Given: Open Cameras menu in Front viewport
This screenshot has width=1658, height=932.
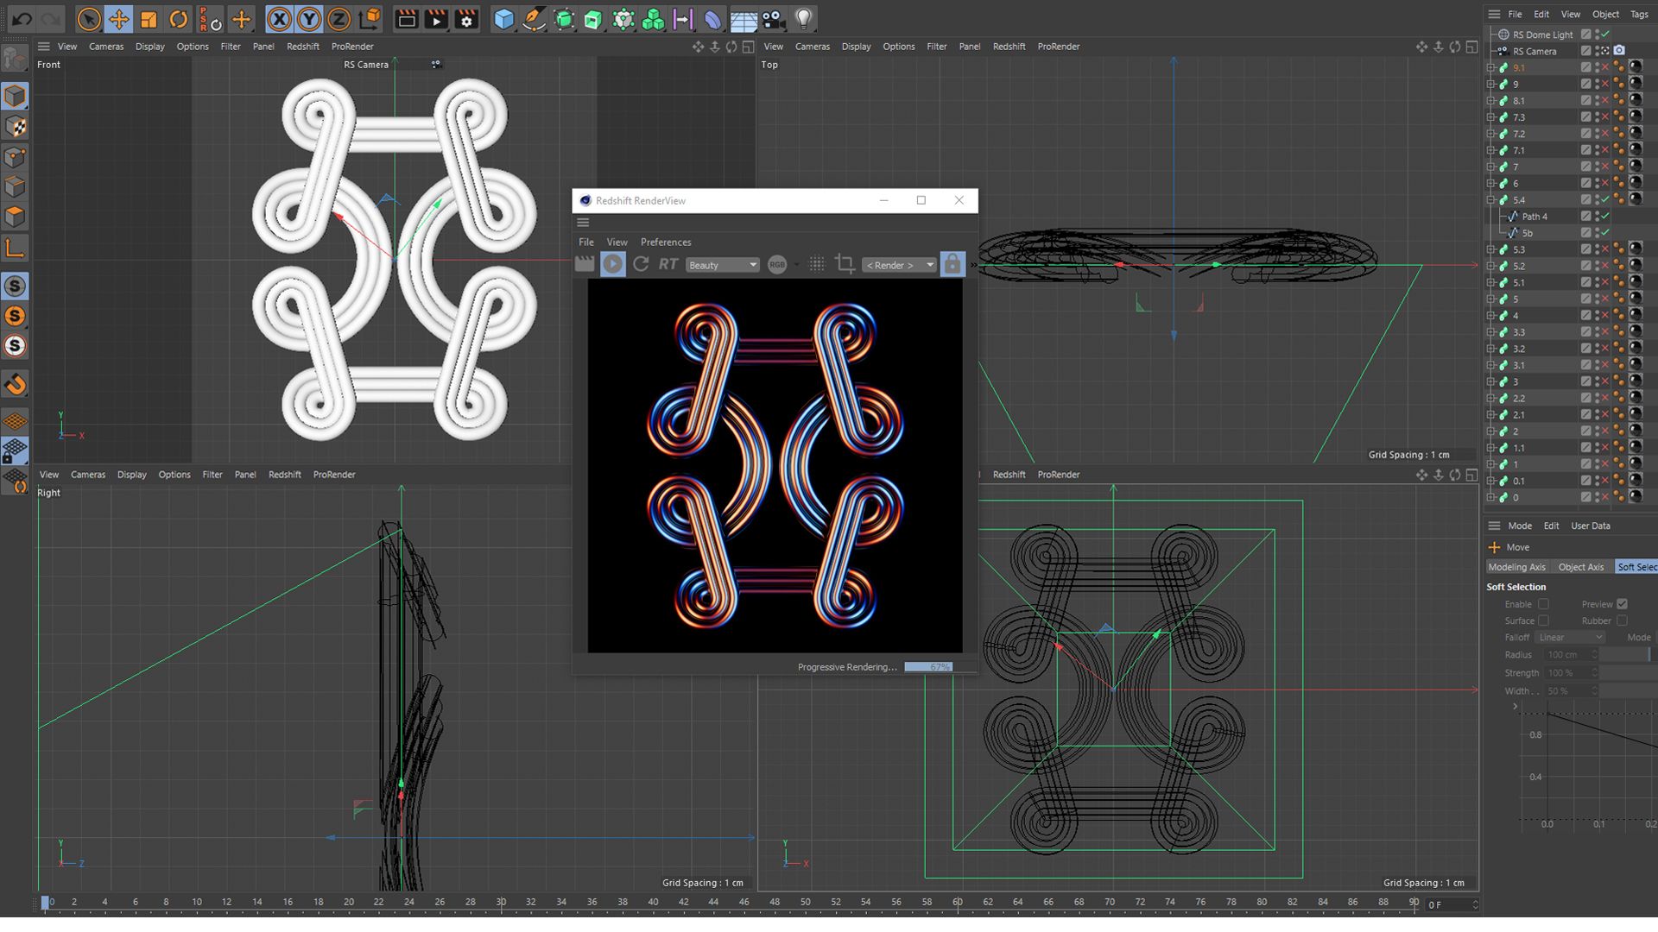Looking at the screenshot, I should coord(106,47).
